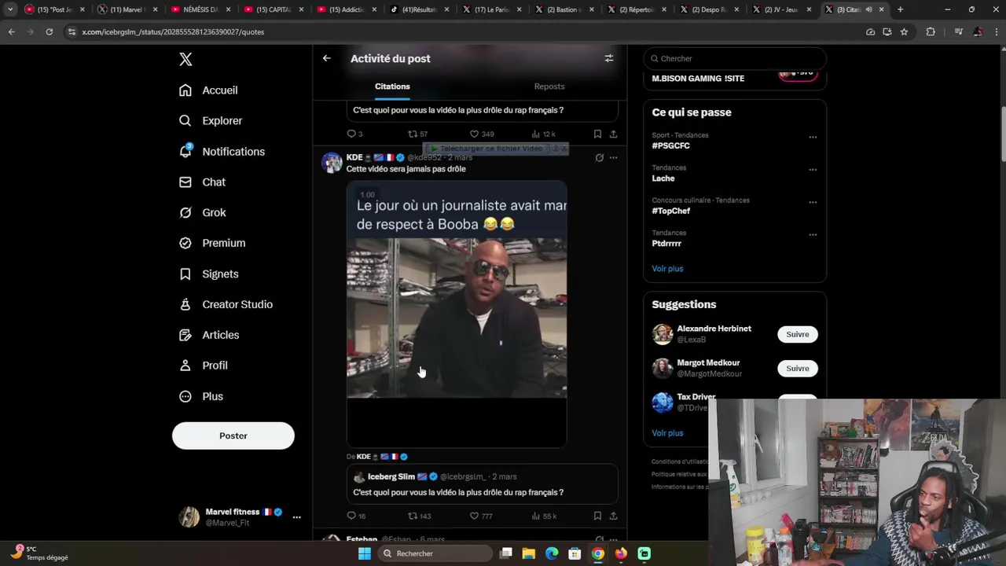Go to Accueil home page

click(x=208, y=90)
